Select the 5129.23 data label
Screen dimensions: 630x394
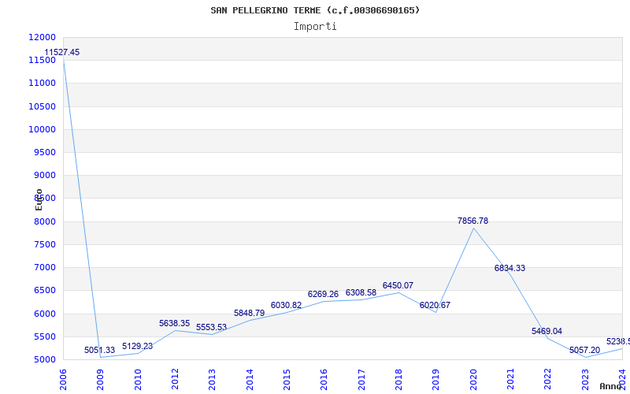tap(137, 346)
